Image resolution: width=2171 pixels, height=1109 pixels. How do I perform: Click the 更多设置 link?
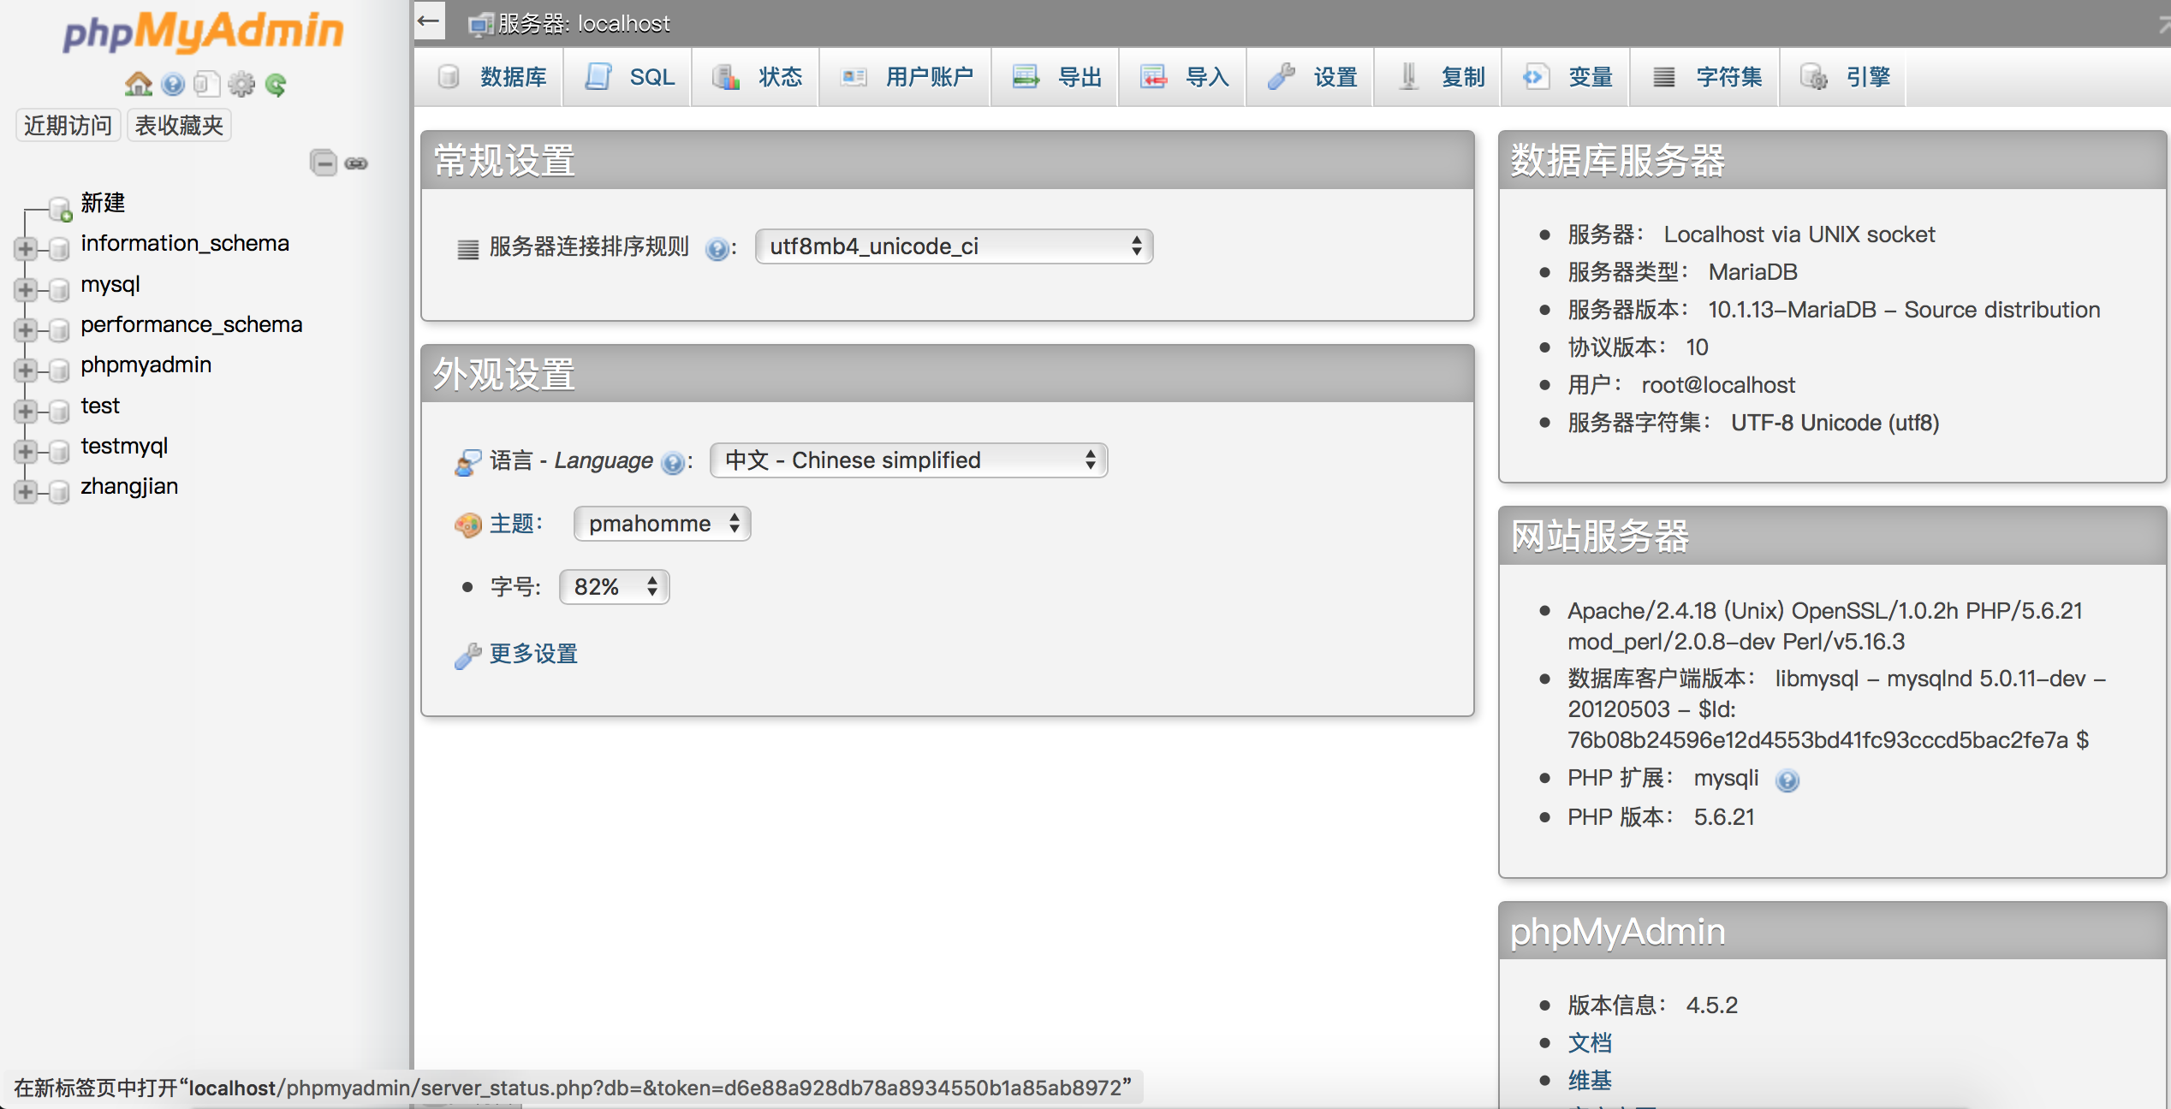coord(533,655)
